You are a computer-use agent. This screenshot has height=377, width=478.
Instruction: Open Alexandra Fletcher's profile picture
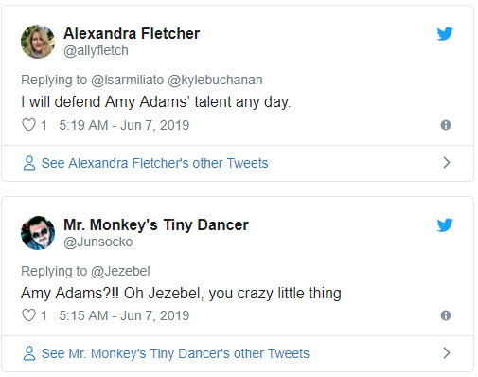[x=38, y=42]
